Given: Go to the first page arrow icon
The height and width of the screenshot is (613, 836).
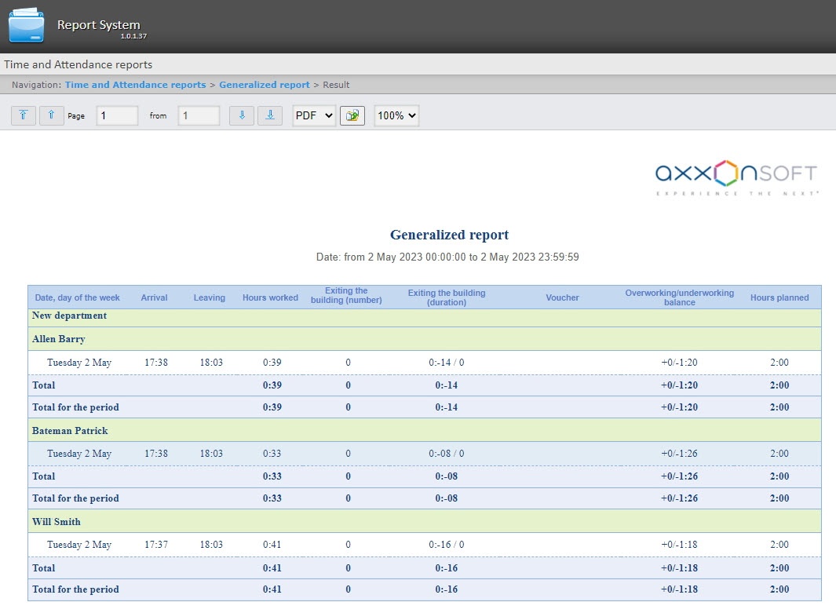Looking at the screenshot, I should point(24,115).
